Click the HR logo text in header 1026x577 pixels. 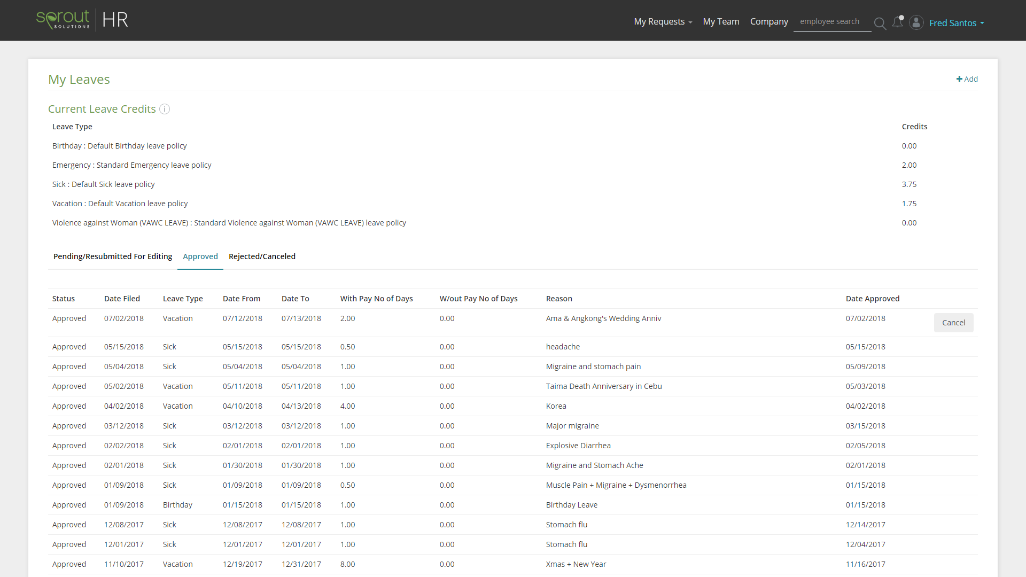pyautogui.click(x=115, y=20)
